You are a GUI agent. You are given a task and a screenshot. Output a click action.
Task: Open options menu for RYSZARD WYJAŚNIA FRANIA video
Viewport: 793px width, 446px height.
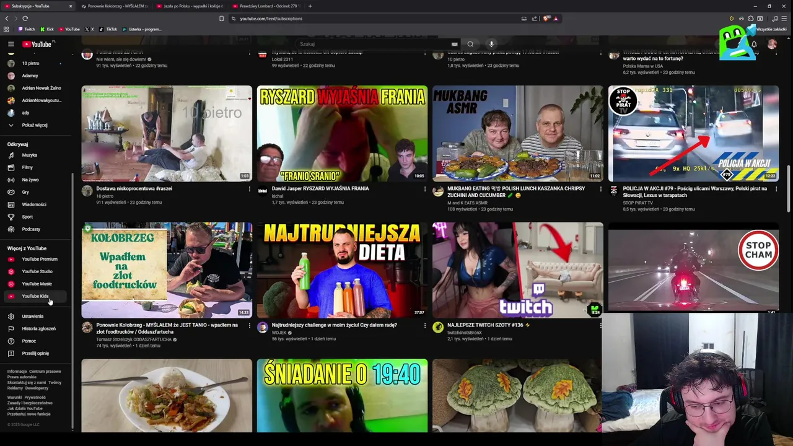[425, 189]
